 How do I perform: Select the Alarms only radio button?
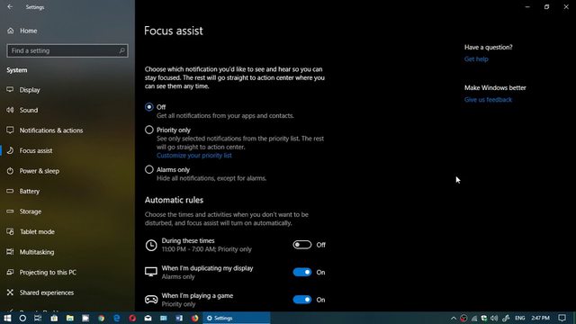(x=148, y=169)
